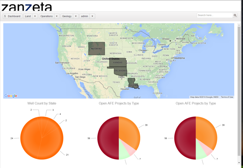The height and width of the screenshot is (168, 243).
Task: Click the search magnifier icon
Action: point(235,15)
